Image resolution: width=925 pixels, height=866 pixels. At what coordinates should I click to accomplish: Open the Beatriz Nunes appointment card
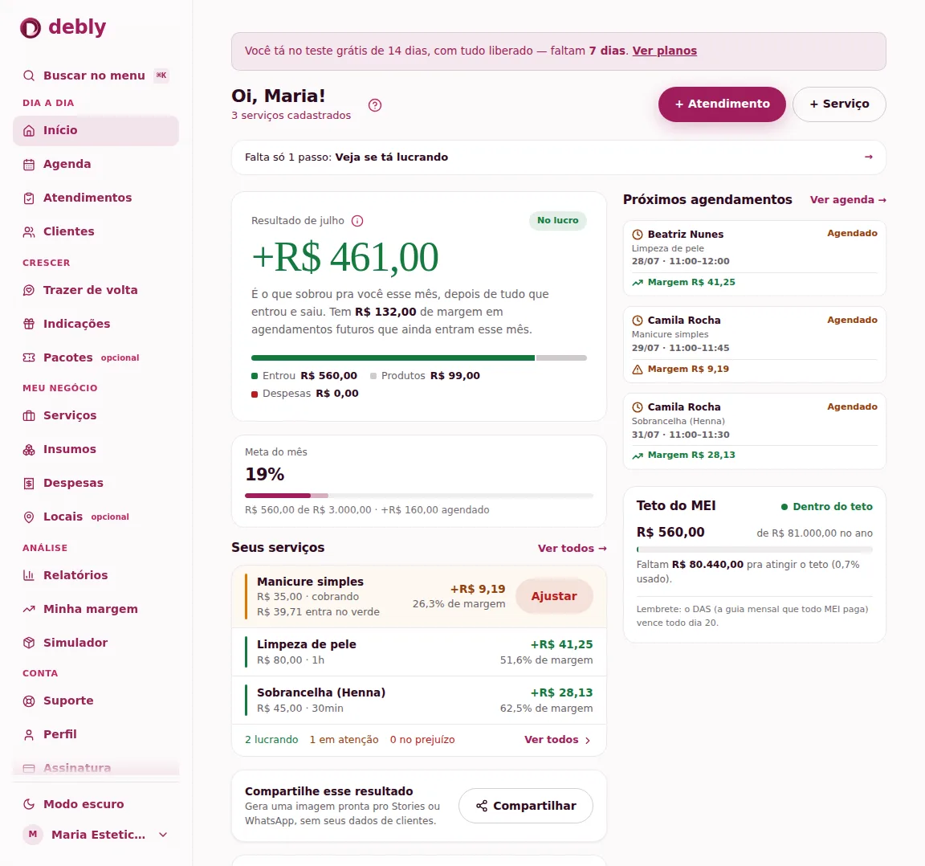[755, 258]
